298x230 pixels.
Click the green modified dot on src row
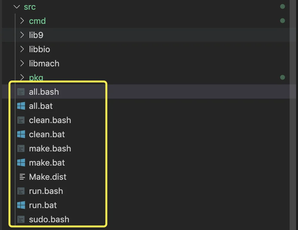point(283,6)
